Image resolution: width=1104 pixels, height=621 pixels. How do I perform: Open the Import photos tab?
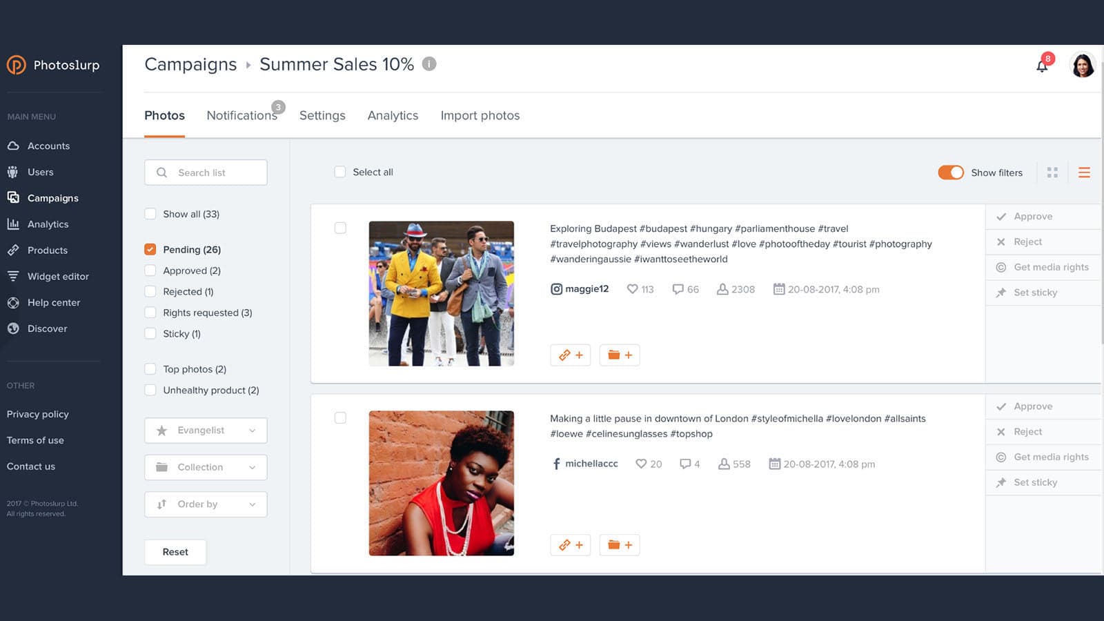click(x=480, y=115)
